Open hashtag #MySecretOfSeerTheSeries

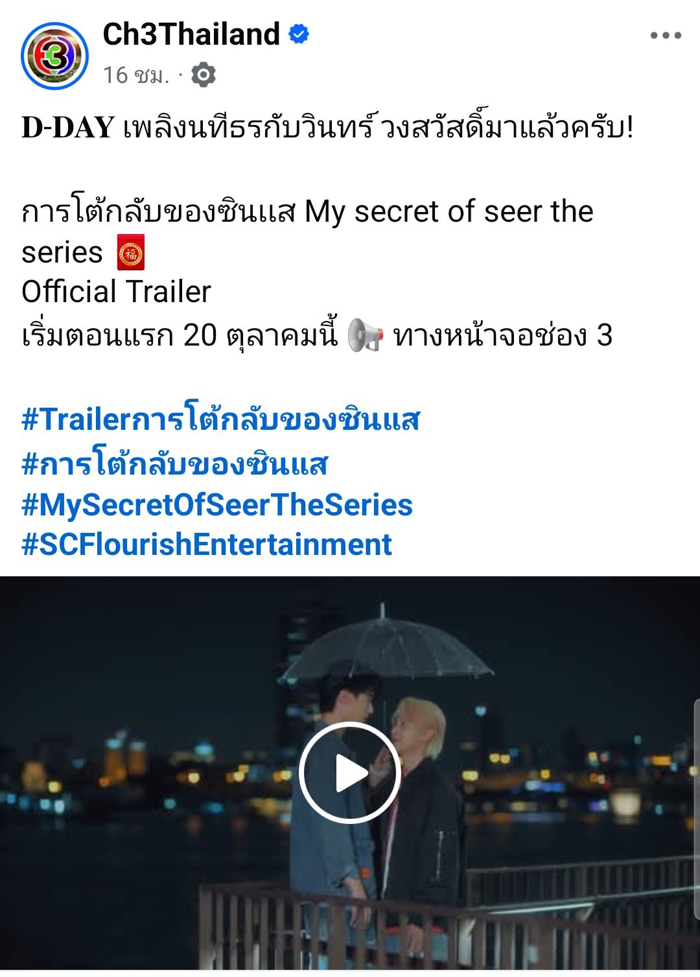(217, 504)
